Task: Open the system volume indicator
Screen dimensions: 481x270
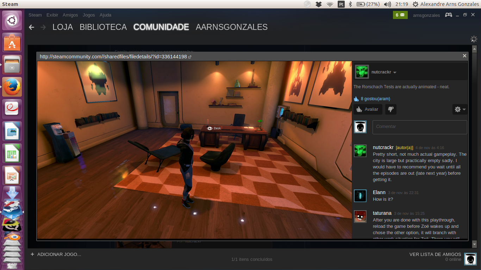Action: (x=387, y=4)
